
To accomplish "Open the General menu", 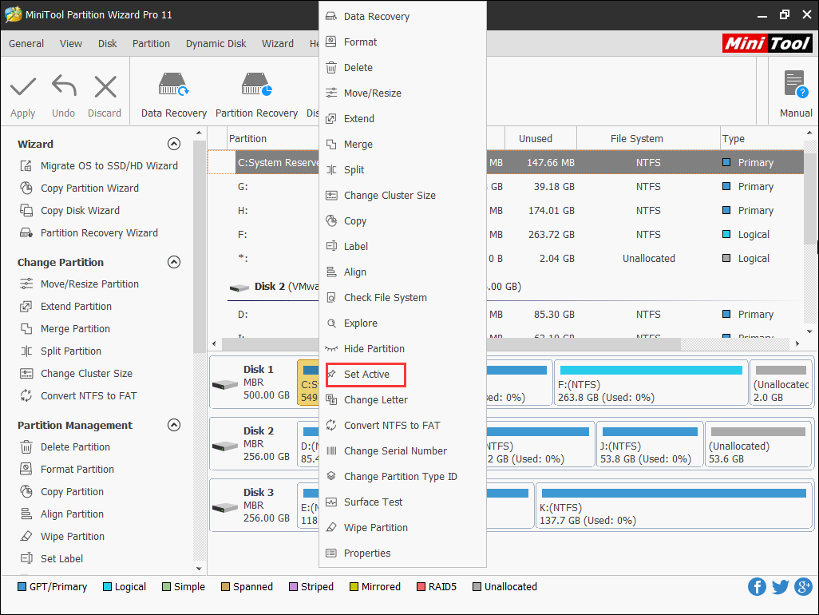I will [26, 43].
